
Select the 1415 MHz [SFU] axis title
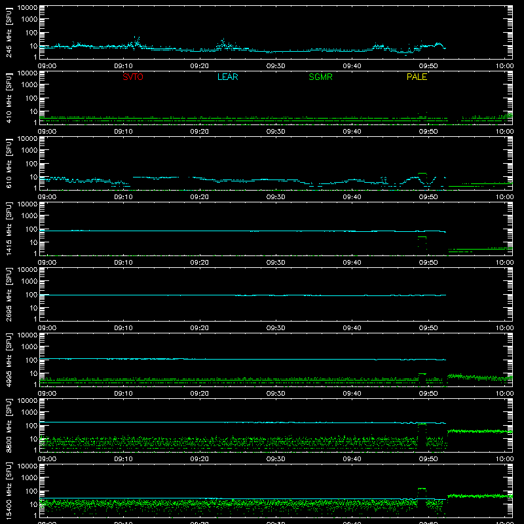coord(9,229)
